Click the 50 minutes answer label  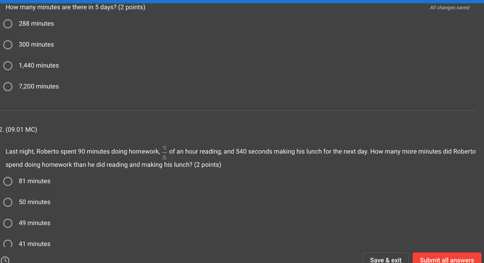[x=34, y=202]
